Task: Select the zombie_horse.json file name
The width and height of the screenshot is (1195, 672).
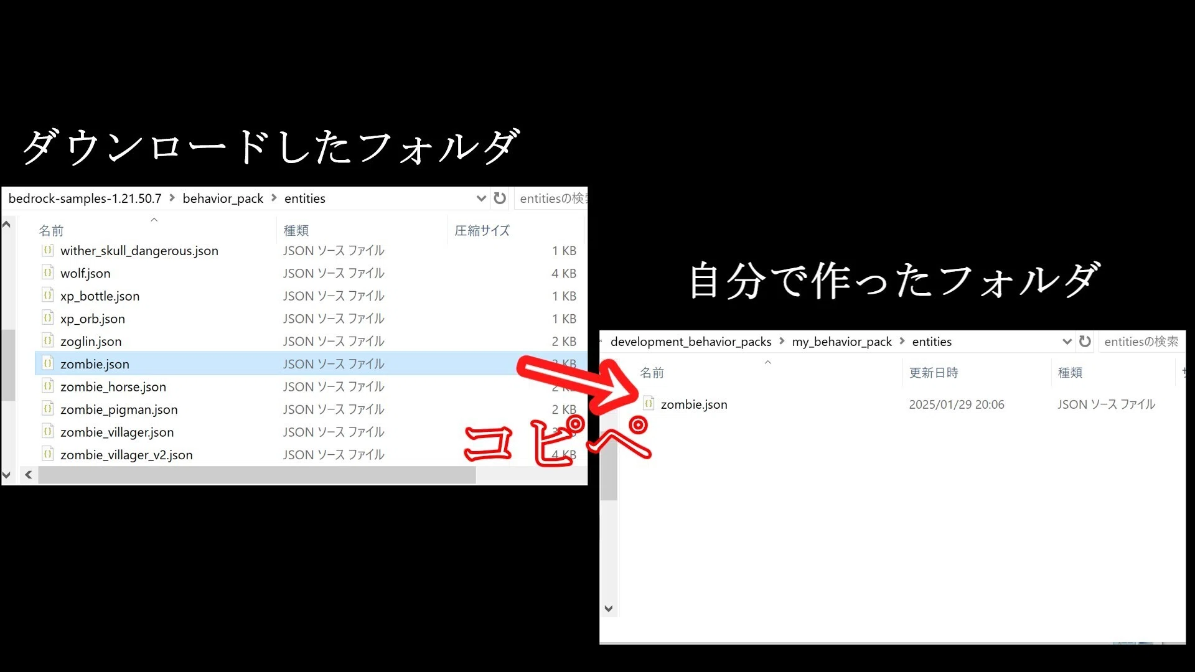Action: (113, 387)
